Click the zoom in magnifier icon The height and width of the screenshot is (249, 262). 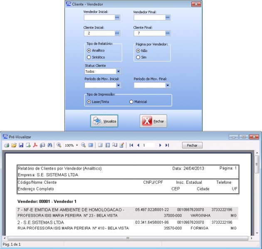click(59, 145)
